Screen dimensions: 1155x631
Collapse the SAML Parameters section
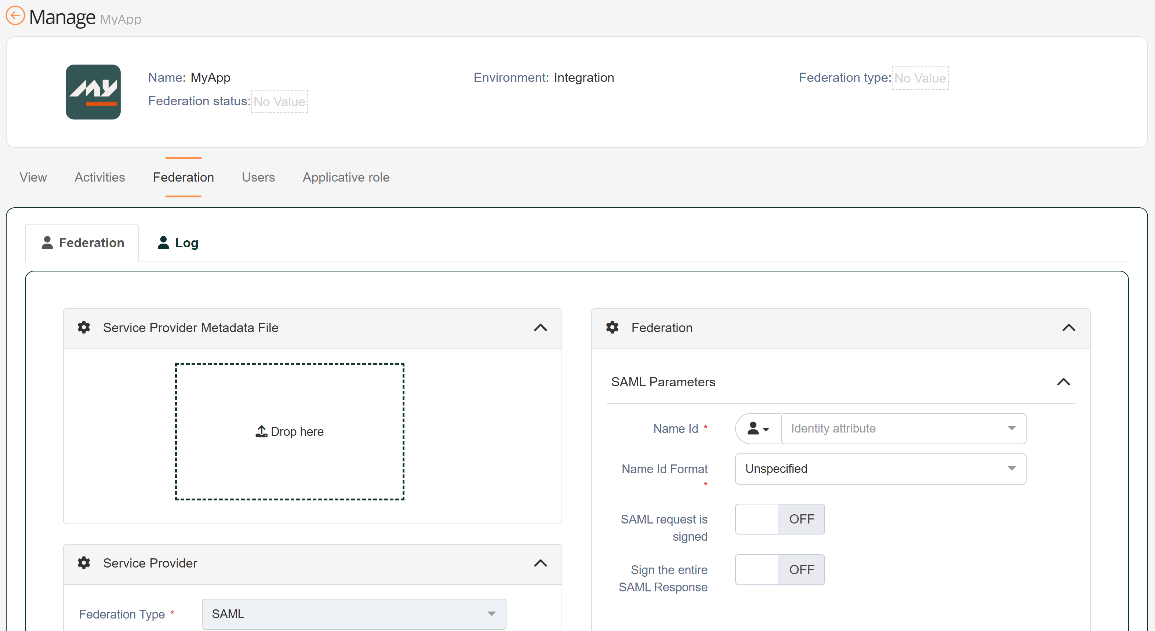[1063, 382]
